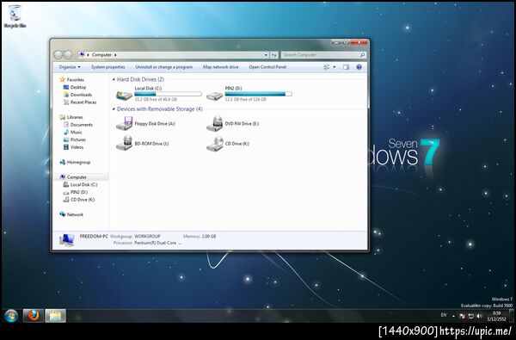
Task: Select DVD RW Drive (E:) icon
Action: click(x=214, y=124)
